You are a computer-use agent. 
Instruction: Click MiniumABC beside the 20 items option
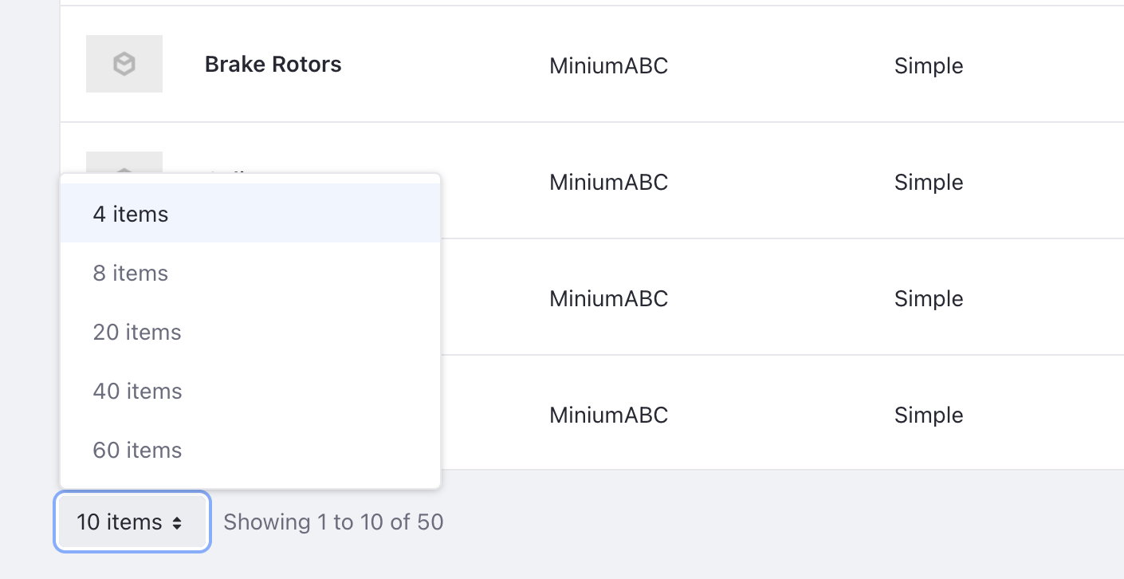(x=608, y=298)
